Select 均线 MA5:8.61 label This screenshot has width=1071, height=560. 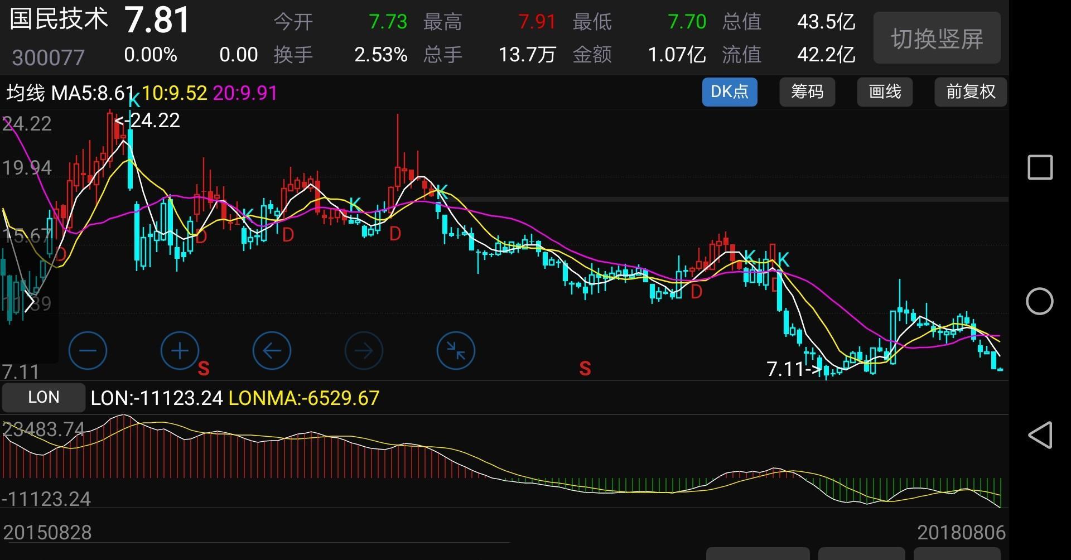click(71, 93)
